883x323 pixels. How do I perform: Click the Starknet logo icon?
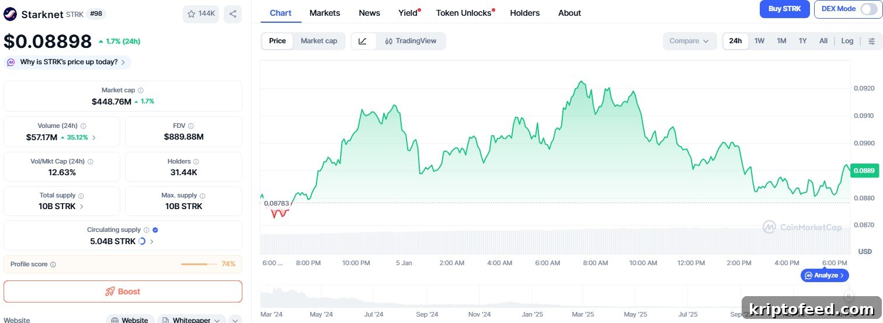pos(11,14)
